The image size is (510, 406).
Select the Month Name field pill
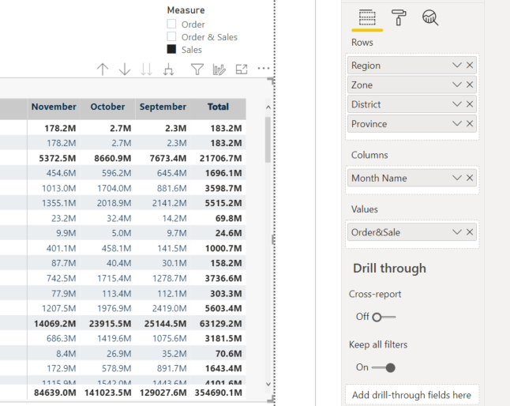pos(412,178)
